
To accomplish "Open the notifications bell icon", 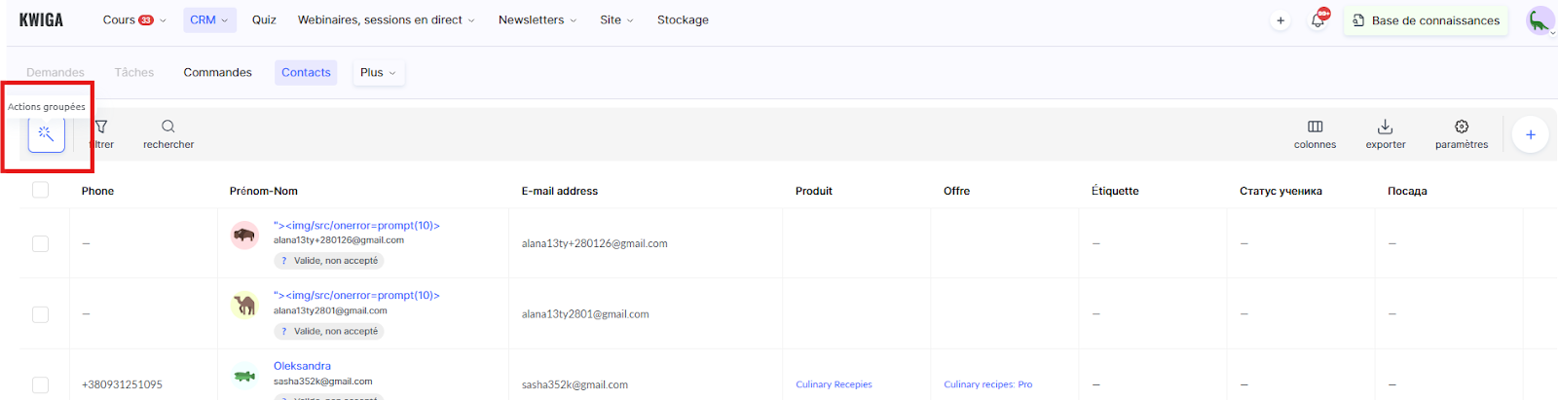I will pyautogui.click(x=1317, y=20).
